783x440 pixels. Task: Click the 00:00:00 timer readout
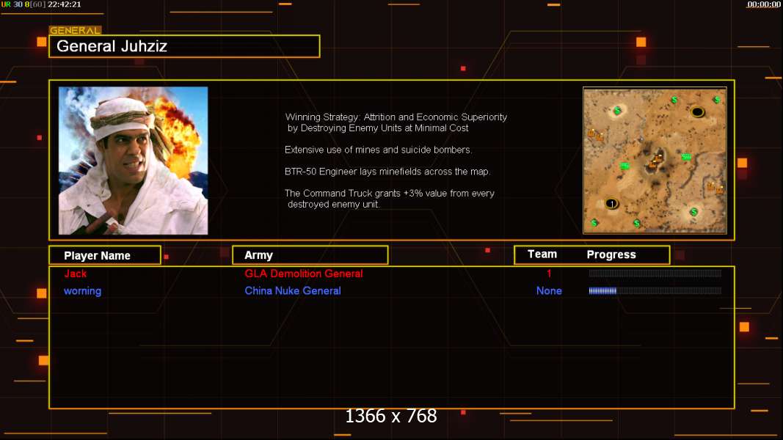pos(763,4)
